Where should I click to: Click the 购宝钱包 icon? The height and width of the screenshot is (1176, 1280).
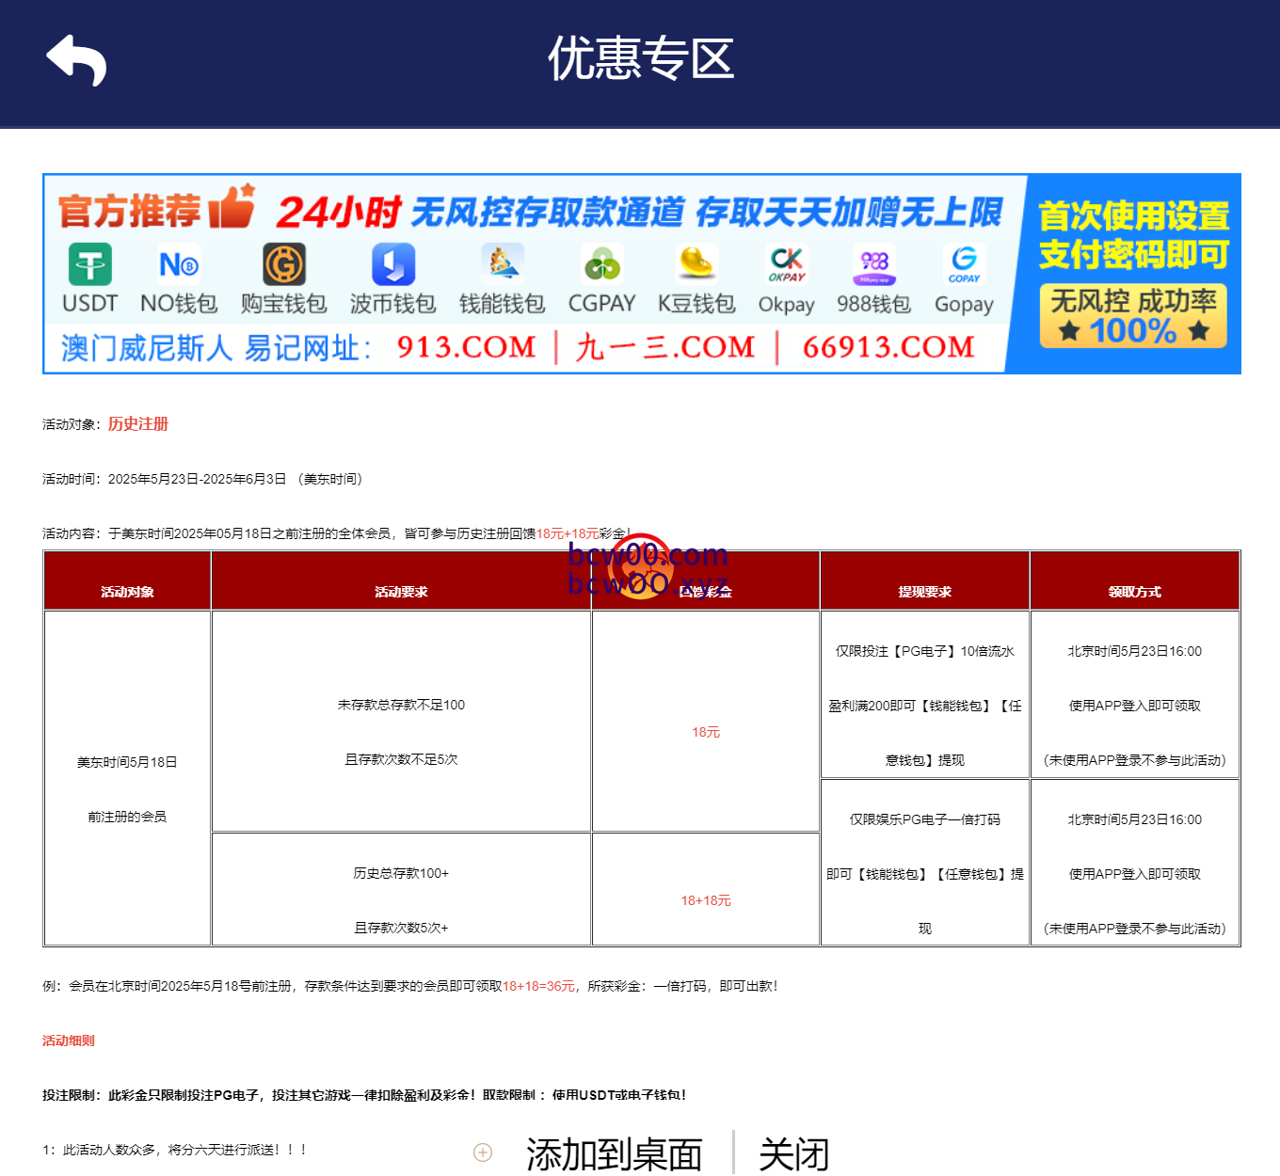pyautogui.click(x=284, y=264)
